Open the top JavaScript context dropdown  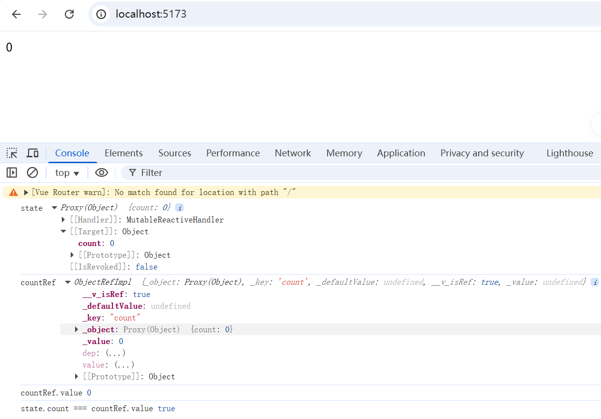click(x=67, y=173)
